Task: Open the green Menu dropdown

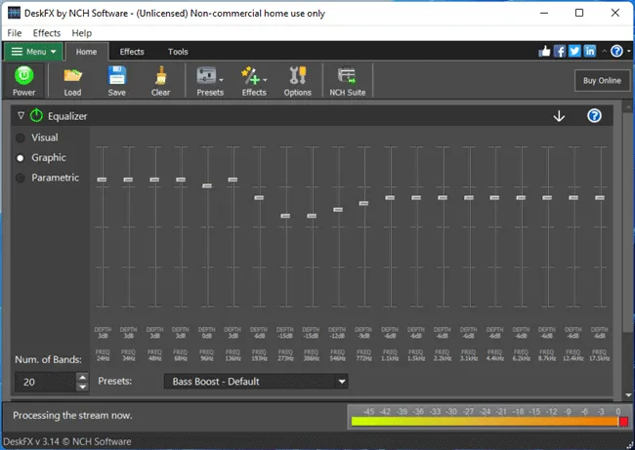Action: pyautogui.click(x=33, y=52)
